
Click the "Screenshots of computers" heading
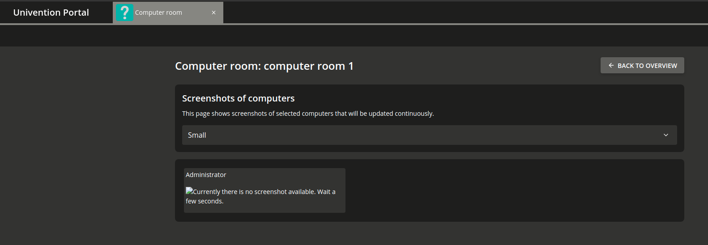(238, 98)
